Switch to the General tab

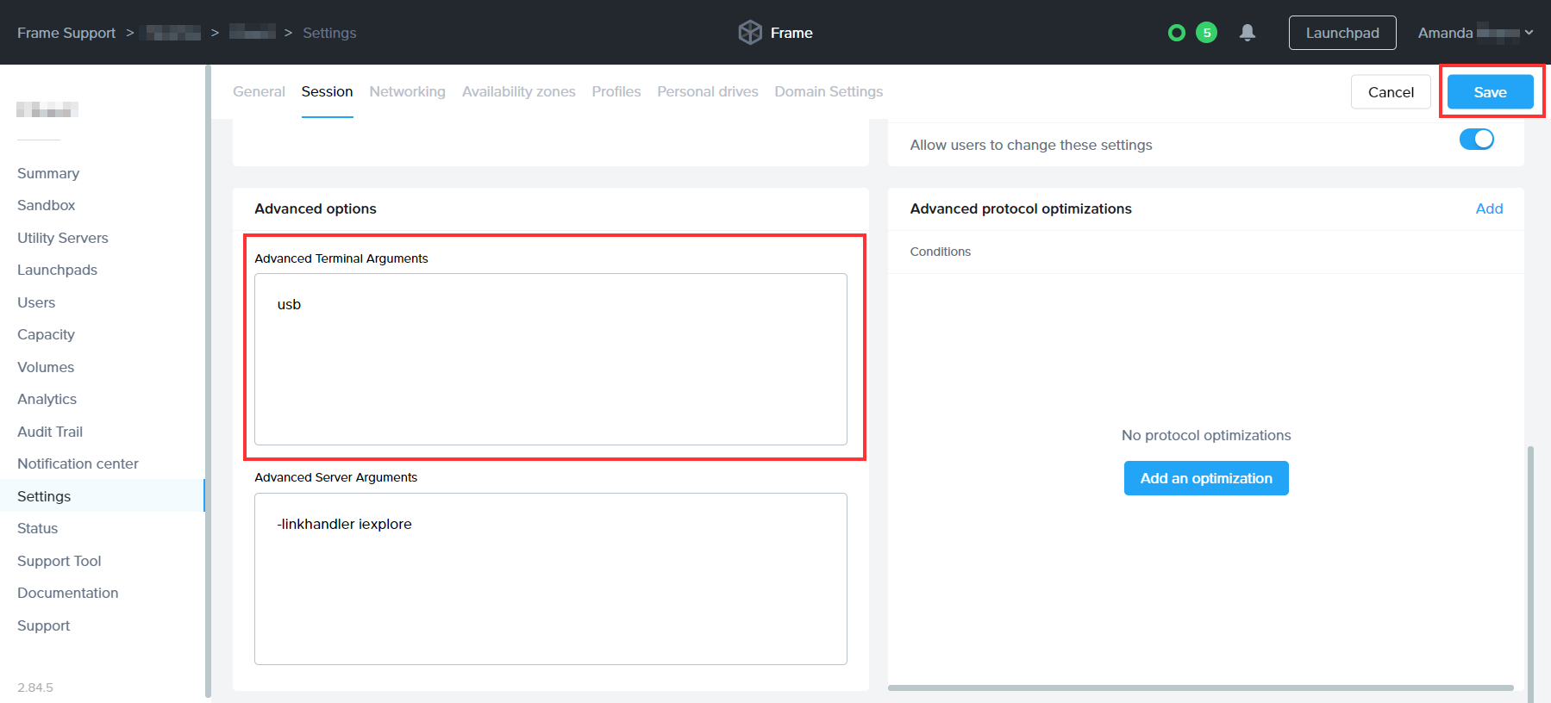pos(259,91)
